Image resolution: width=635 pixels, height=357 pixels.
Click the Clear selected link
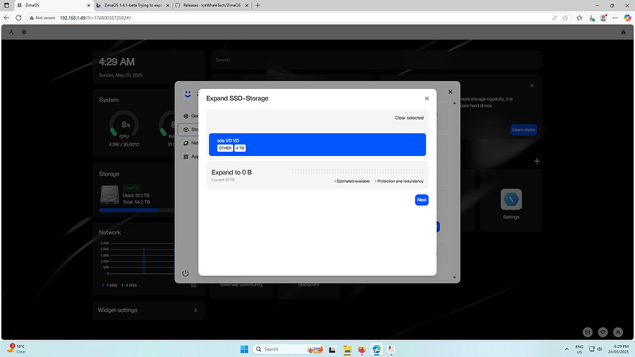409,118
